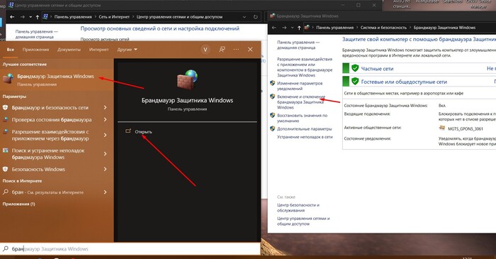Refresh the network center window
Viewport: 496px width, 259px height.
[x=256, y=17]
